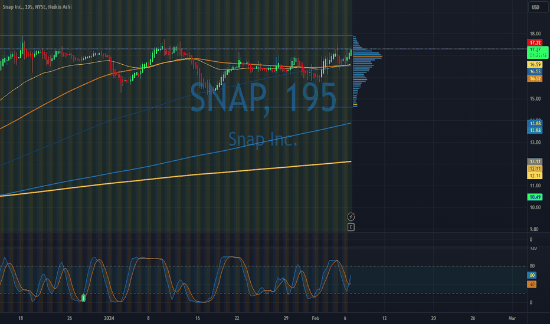550x324 pixels.
Task: Click the 13.00 price axis tick
Action: tap(535, 142)
